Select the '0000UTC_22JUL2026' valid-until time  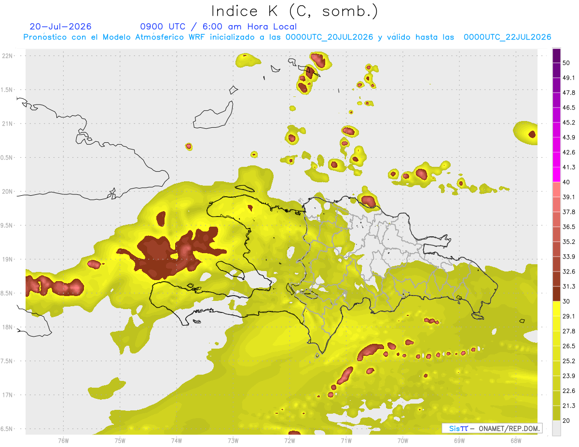tap(507, 37)
